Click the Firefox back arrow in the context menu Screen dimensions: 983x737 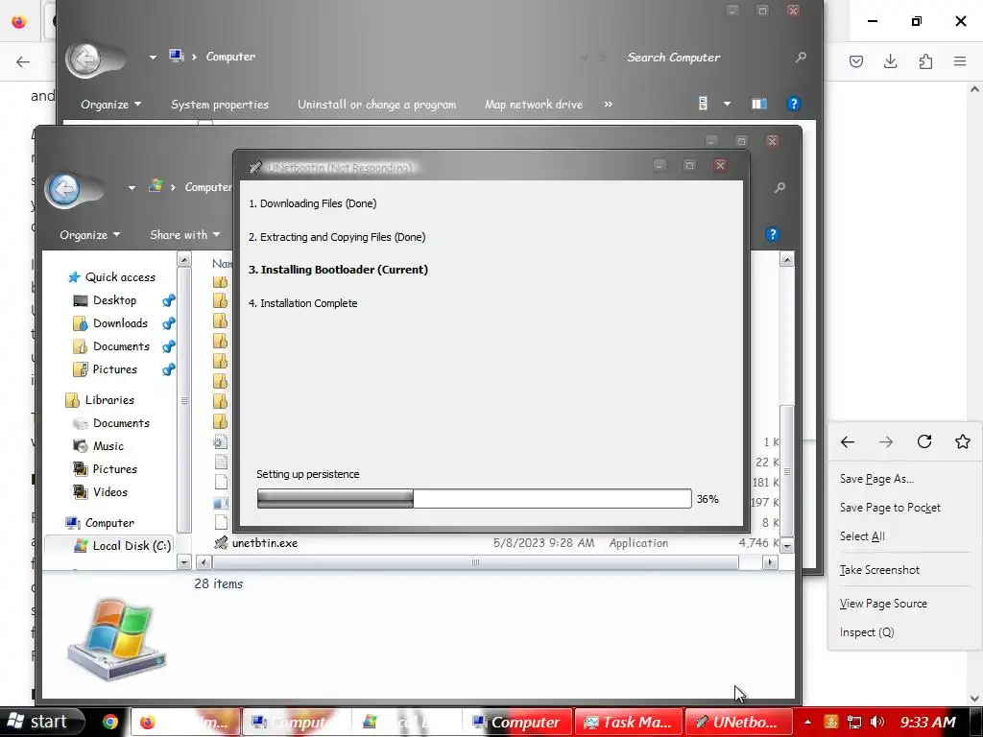847,442
